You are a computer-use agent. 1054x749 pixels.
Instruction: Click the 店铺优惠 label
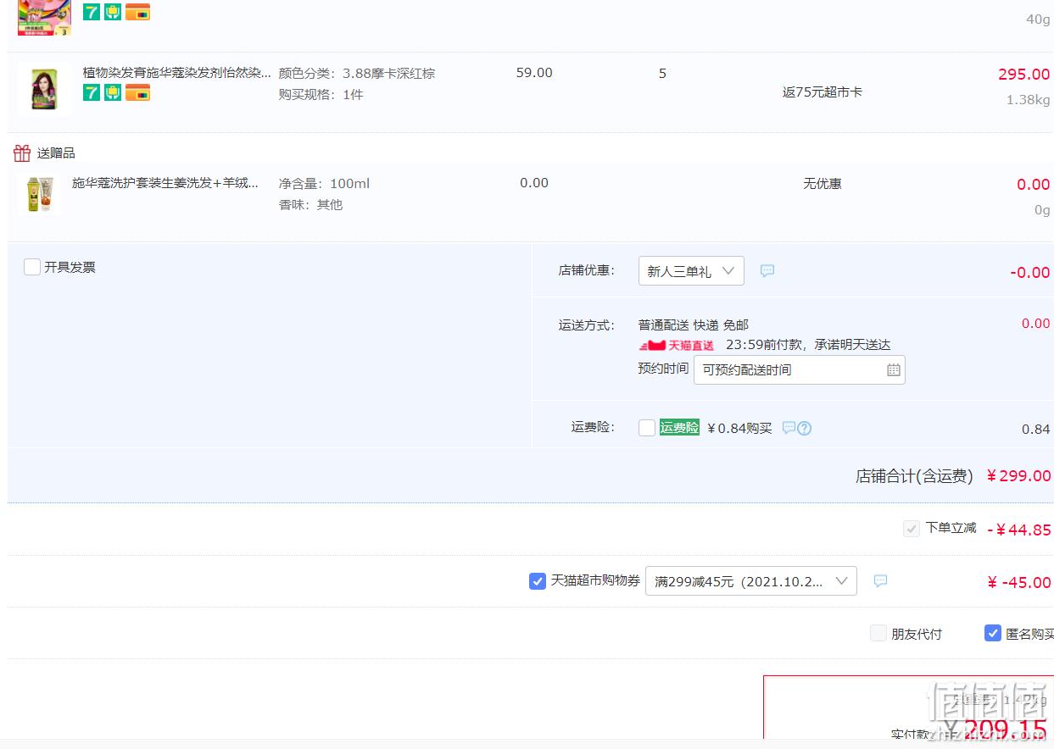[587, 270]
